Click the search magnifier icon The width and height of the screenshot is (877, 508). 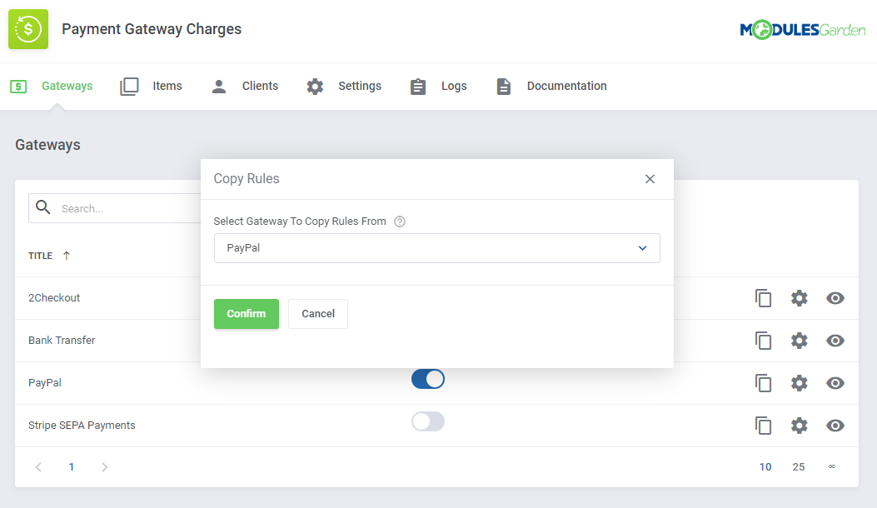[43, 207]
